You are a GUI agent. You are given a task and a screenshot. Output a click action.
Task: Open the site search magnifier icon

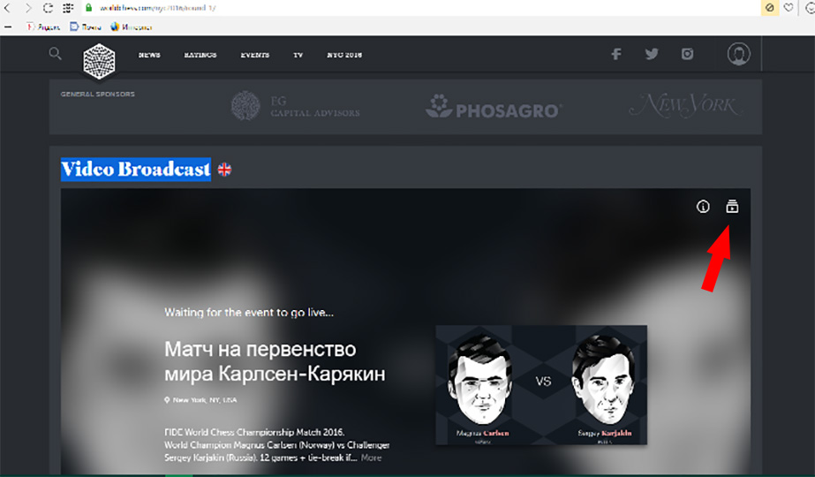point(55,54)
